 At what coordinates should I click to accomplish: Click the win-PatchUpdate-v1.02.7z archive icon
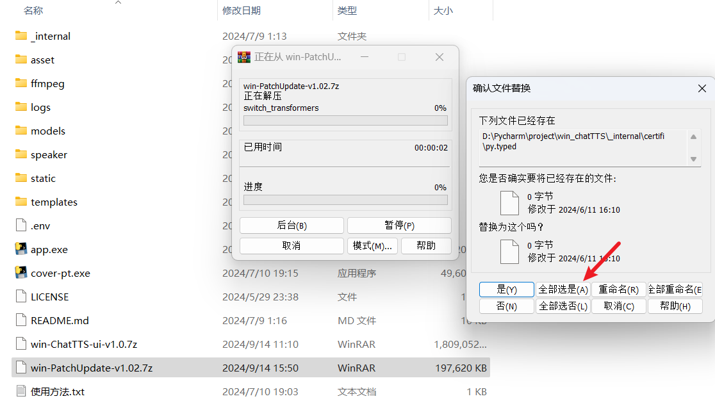tap(21, 367)
